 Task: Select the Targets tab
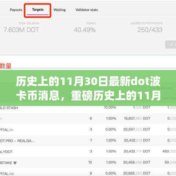(38, 10)
